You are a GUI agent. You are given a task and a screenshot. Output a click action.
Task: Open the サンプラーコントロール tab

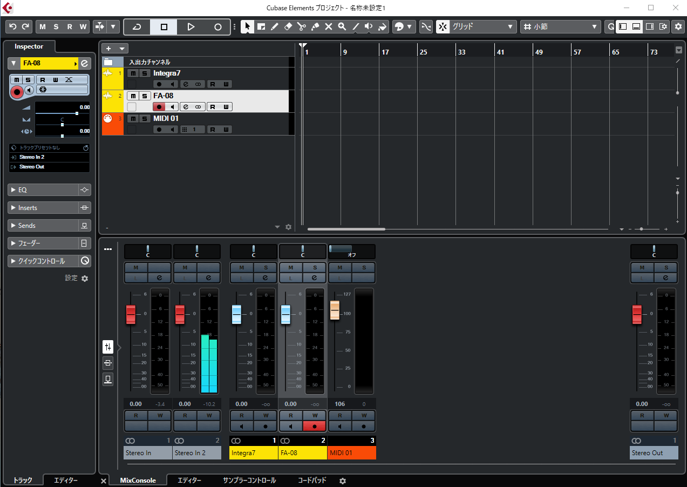(249, 481)
